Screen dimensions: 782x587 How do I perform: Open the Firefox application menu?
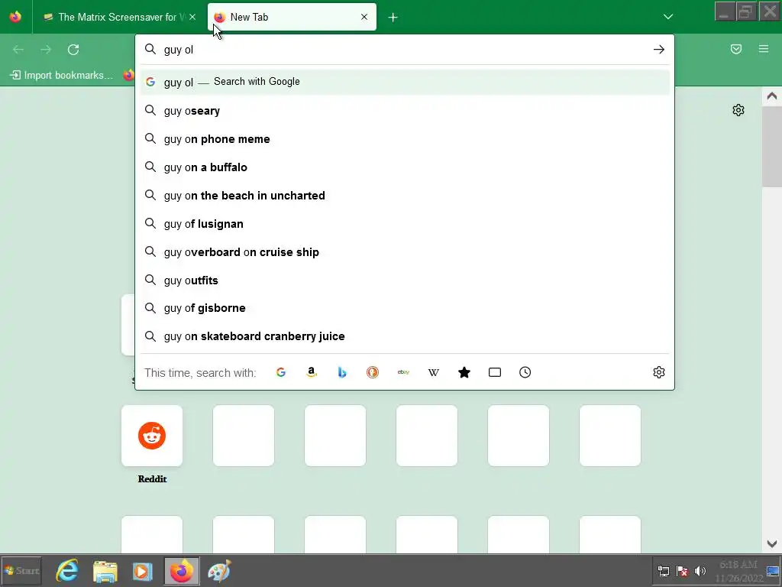coord(764,49)
